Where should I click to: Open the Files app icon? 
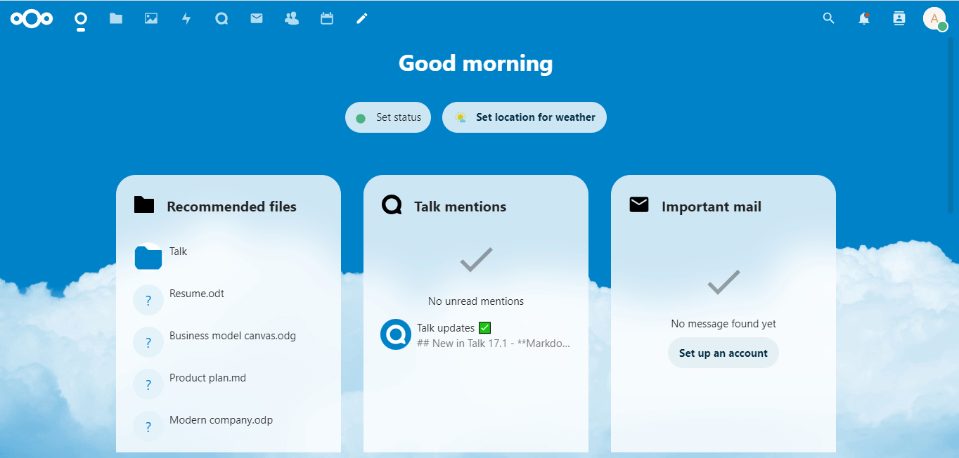coord(116,19)
